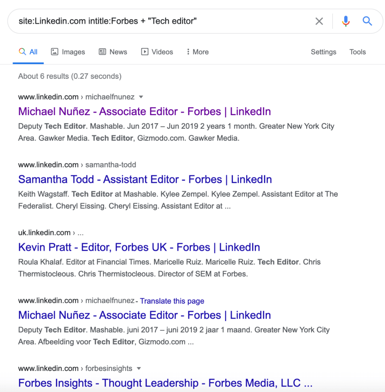Click the Roula Khalaf snippet text

click(169, 268)
